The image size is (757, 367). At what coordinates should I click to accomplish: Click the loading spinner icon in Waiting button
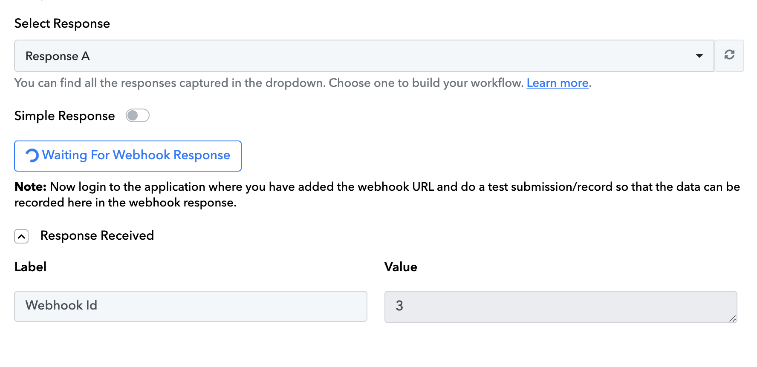click(x=32, y=155)
